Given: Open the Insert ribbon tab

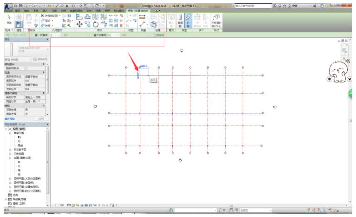Looking at the screenshot, I should pyautogui.click(x=45, y=10).
